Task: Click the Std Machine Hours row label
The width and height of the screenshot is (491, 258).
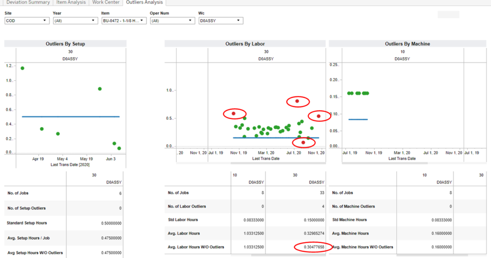Action: [350, 220]
